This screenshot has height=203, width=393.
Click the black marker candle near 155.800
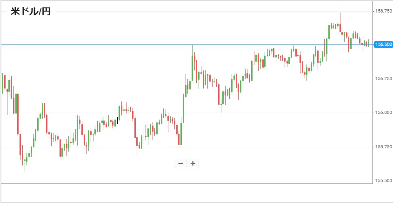(x=144, y=136)
